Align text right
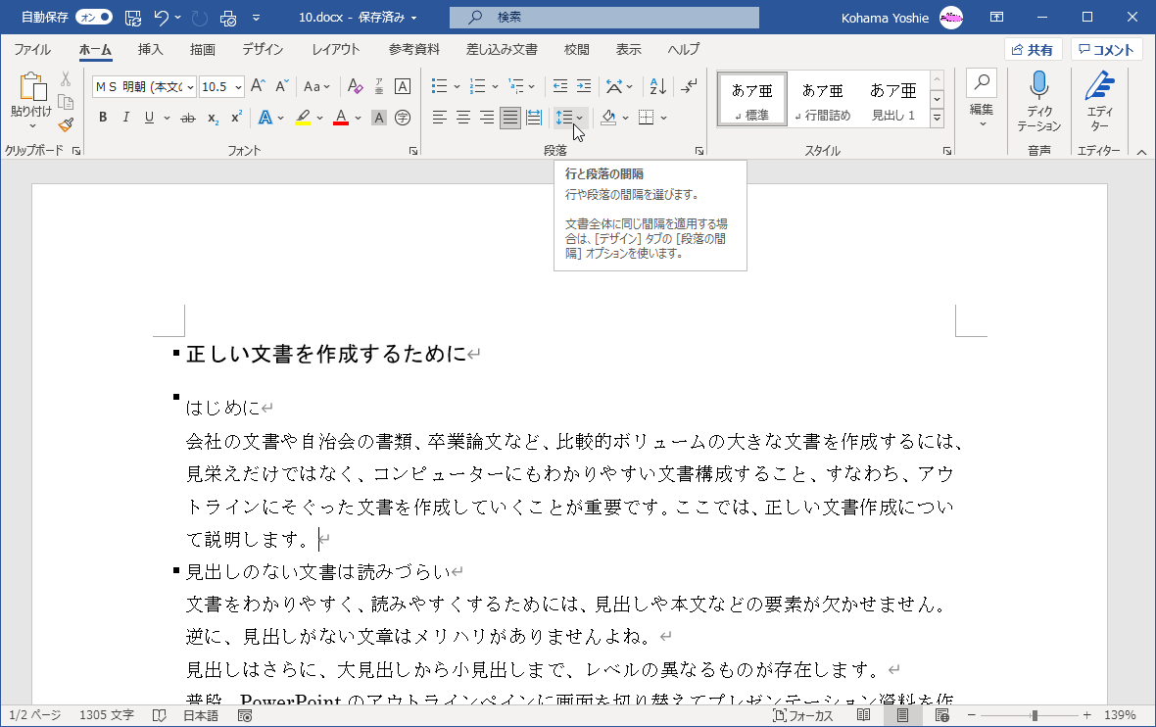Screen dimensions: 1156x727 [x=487, y=118]
